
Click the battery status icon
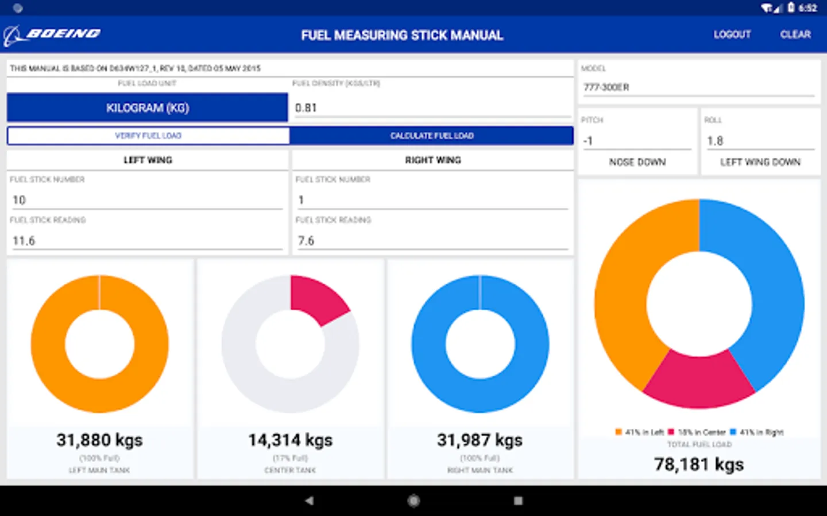pyautogui.click(x=791, y=7)
